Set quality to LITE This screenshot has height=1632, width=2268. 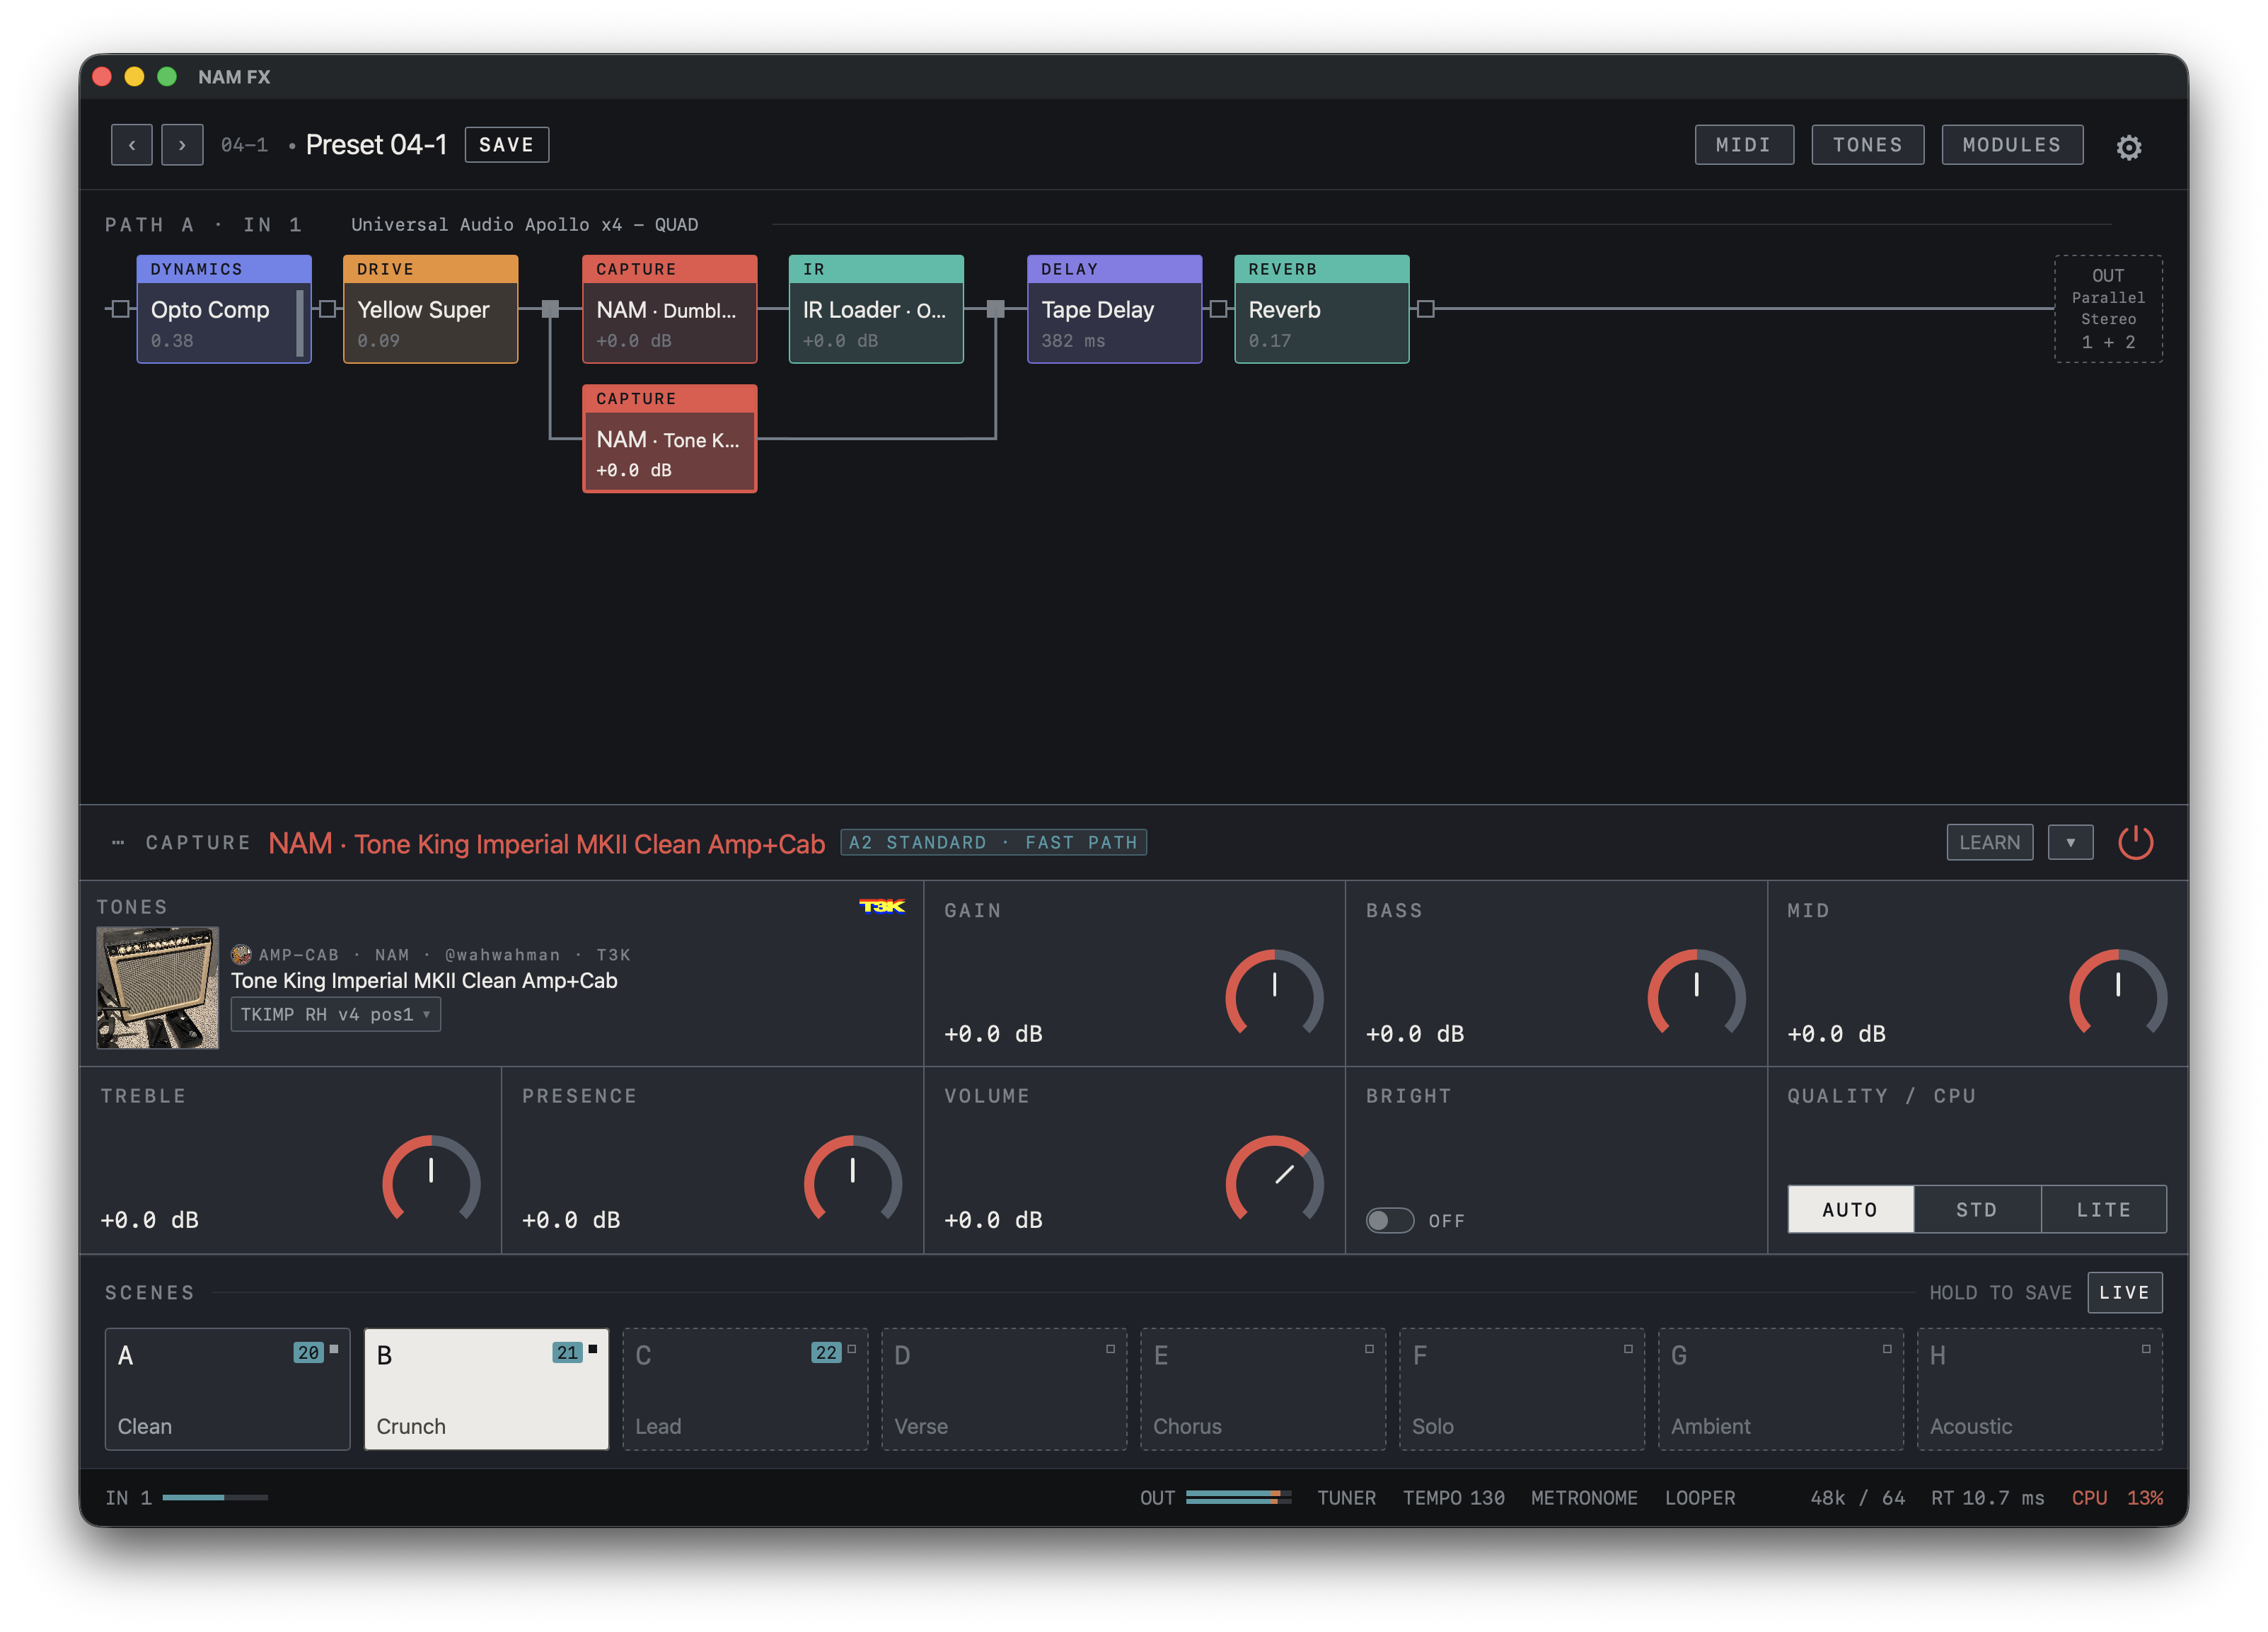click(x=2104, y=1209)
